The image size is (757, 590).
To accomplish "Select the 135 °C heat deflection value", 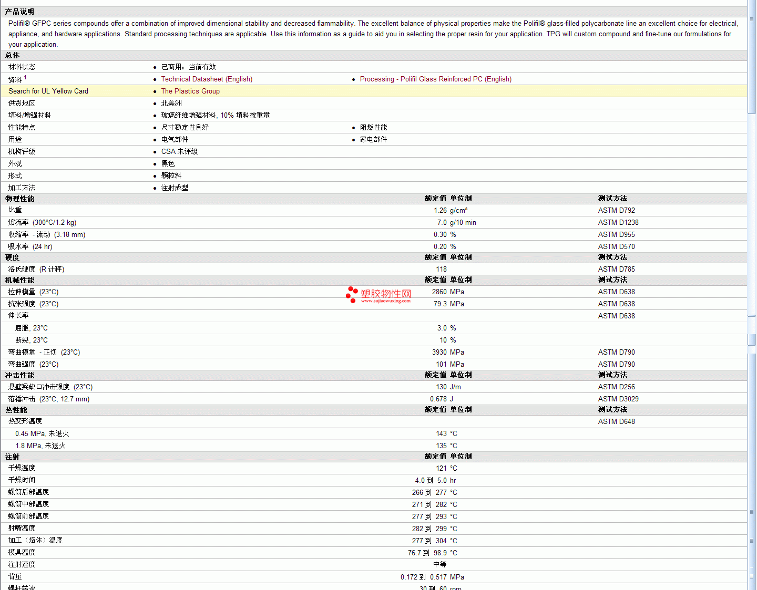I will (446, 446).
